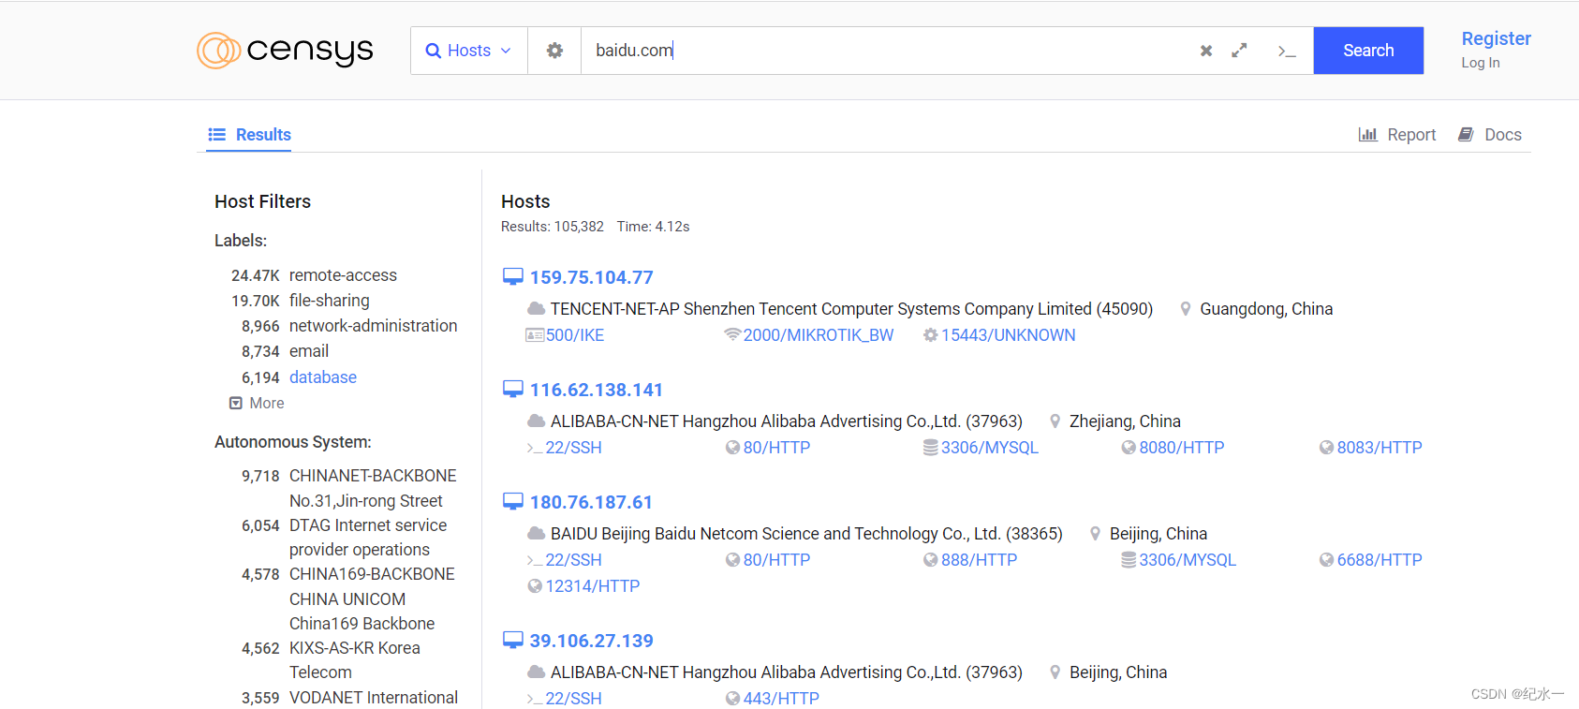Open host 39.106.27.139
1579x709 pixels.
[x=591, y=641]
